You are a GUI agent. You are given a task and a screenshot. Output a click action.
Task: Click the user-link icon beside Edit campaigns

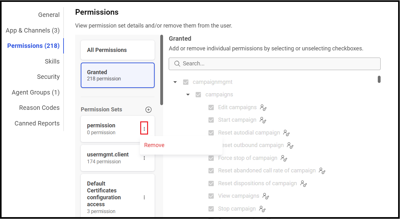pos(263,108)
